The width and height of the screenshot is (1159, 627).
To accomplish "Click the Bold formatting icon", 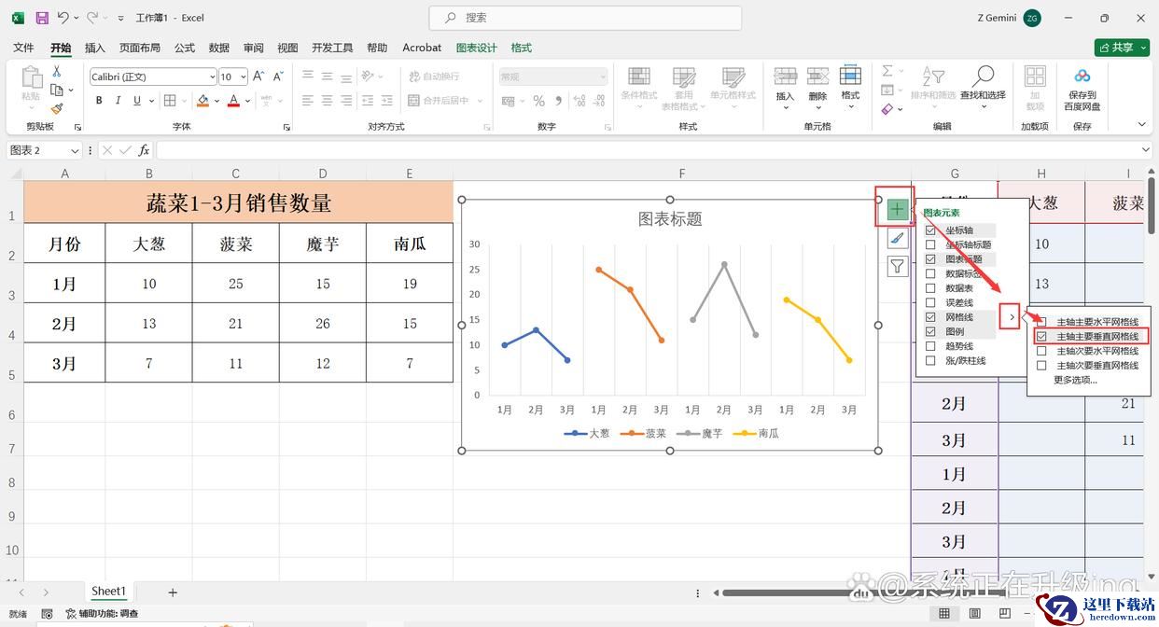I will tap(99, 101).
